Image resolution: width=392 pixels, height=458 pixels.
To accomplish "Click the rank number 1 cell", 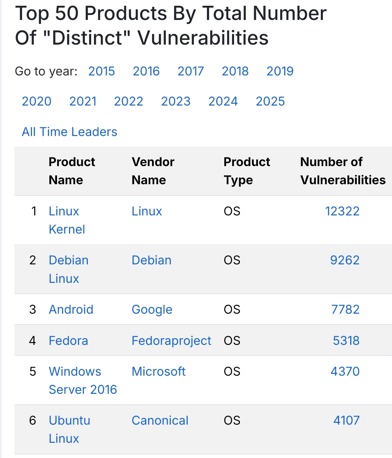I will pyautogui.click(x=34, y=211).
